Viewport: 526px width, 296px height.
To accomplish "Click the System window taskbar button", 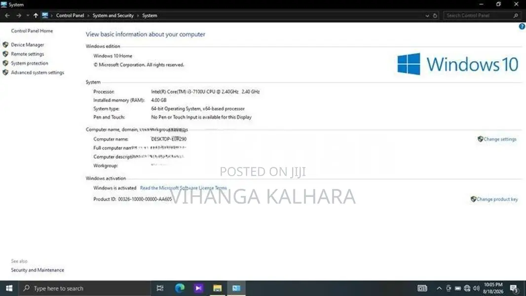I will tap(236, 288).
